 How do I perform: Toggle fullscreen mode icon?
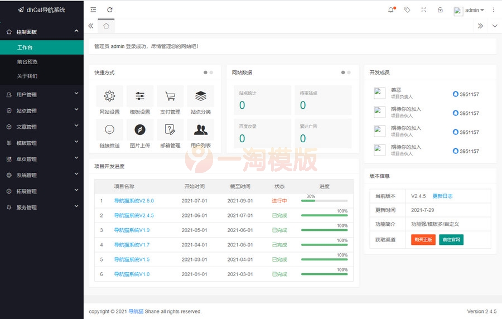click(x=424, y=10)
